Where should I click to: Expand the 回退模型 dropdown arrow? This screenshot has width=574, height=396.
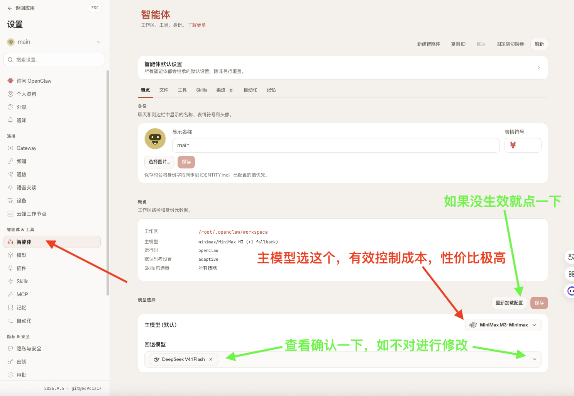pos(535,359)
